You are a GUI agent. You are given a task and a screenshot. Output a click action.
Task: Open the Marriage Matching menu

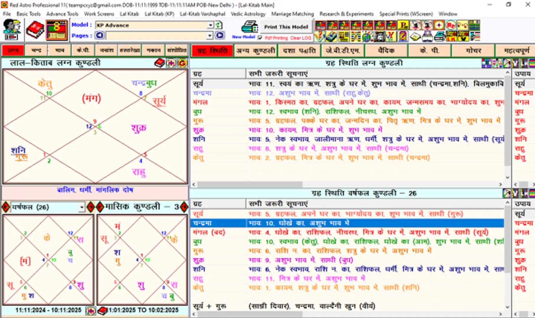292,14
